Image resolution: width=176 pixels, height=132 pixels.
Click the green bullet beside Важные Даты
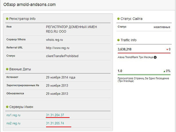tap(7, 69)
